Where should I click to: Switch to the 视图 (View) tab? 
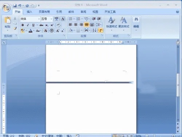95,12
